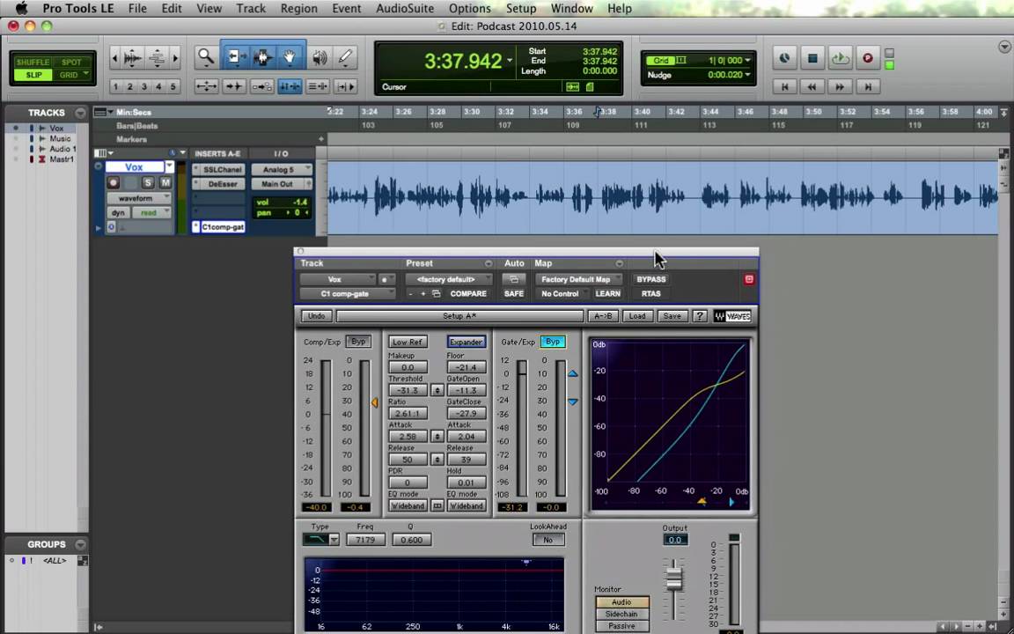Select the Music track in track list

pyautogui.click(x=60, y=138)
